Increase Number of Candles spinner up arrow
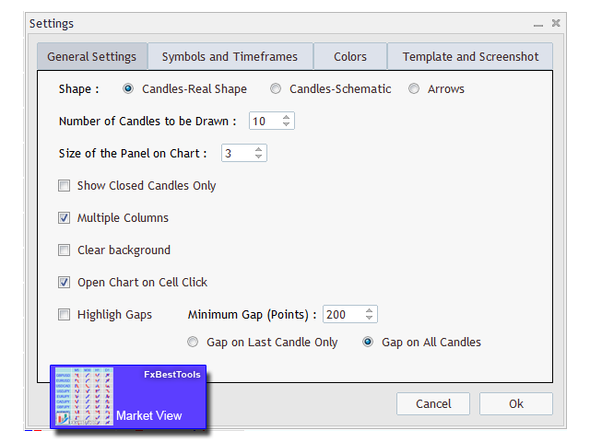This screenshot has height=442, width=590. [x=287, y=117]
